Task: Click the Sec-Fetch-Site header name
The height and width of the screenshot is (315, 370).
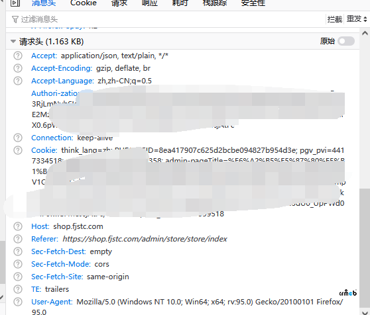Action: tap(57, 277)
